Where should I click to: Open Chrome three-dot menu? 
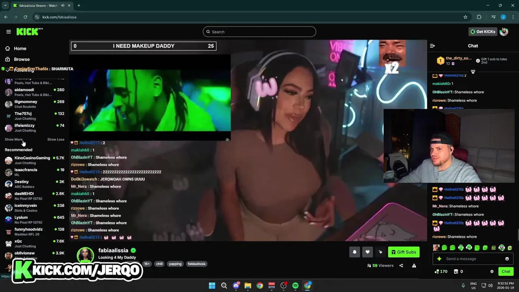(x=513, y=17)
